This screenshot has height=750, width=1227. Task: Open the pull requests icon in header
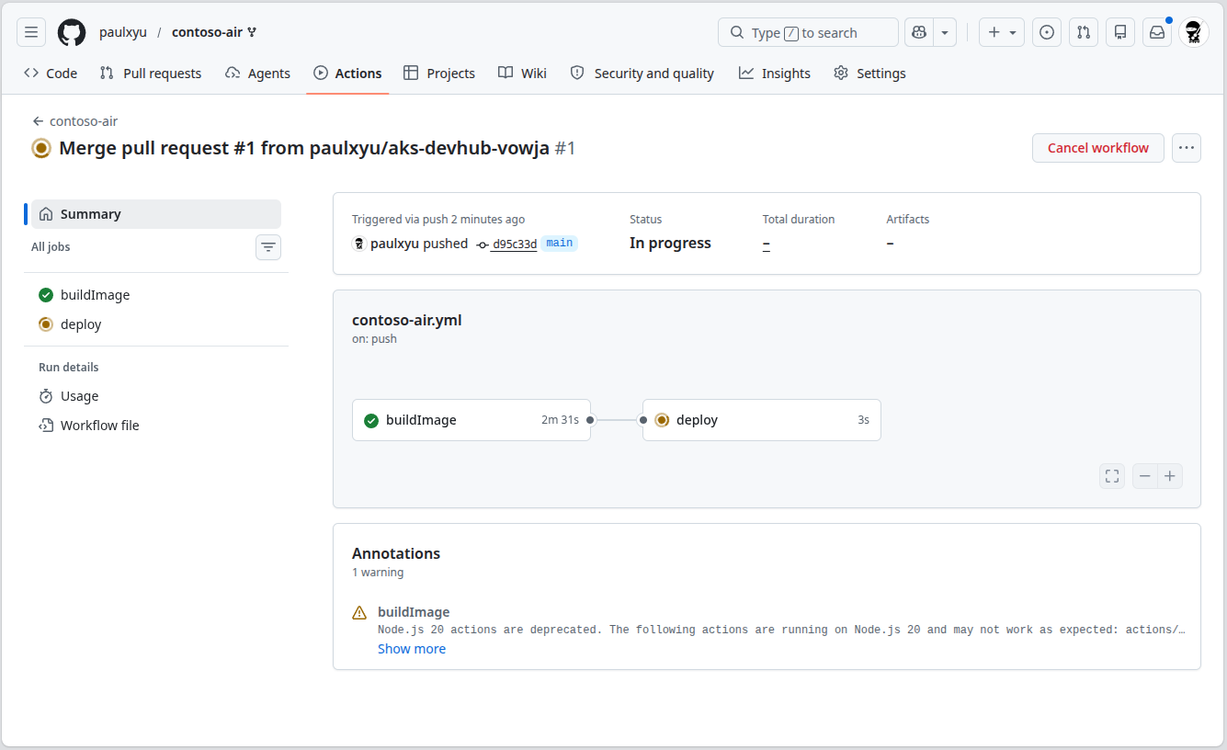pyautogui.click(x=1084, y=32)
